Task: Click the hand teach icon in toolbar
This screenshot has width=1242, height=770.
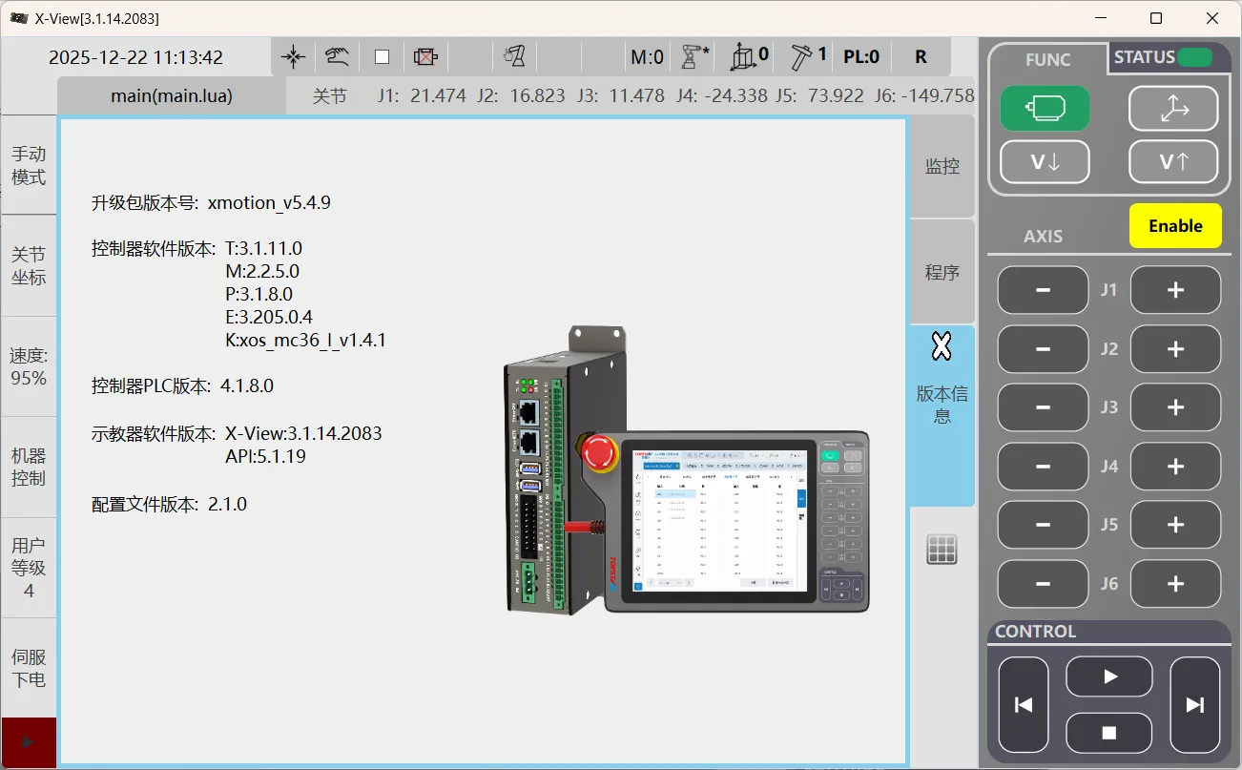Action: (336, 57)
